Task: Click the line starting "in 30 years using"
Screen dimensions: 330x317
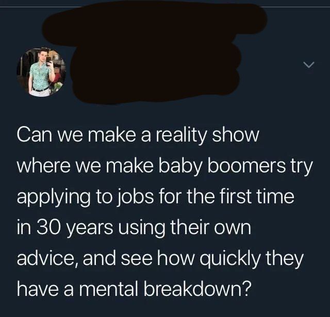Action: pyautogui.click(x=134, y=227)
